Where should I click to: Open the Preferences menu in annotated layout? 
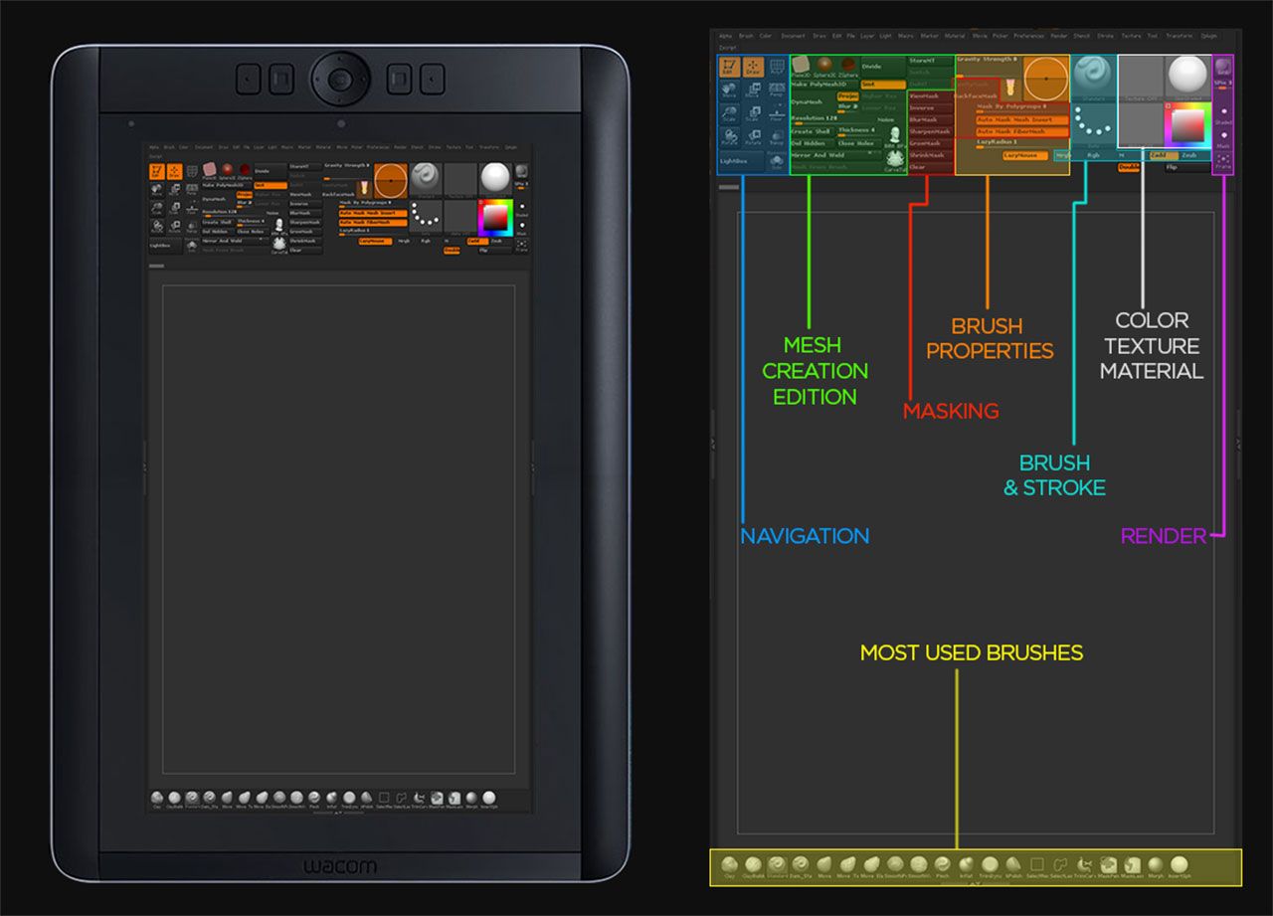[1029, 36]
